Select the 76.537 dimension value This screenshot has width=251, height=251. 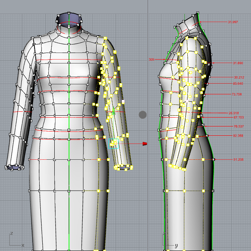pos(239,126)
